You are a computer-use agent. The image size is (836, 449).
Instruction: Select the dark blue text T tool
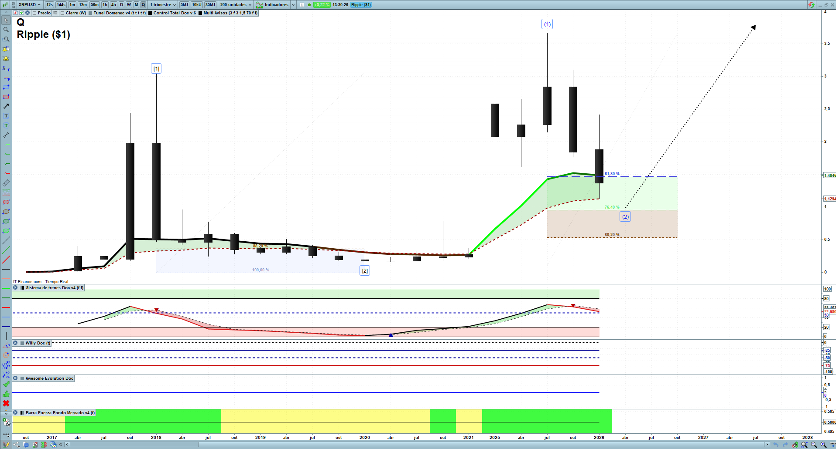point(6,116)
